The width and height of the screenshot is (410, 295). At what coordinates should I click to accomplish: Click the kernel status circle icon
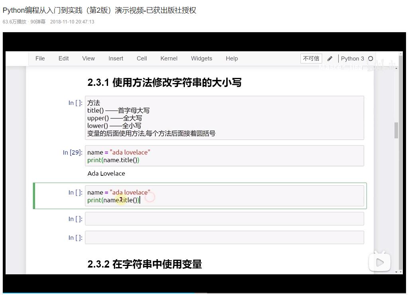coord(371,58)
